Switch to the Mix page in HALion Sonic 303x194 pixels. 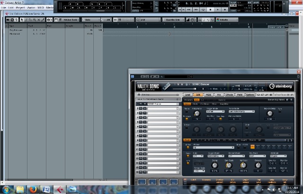point(219,95)
